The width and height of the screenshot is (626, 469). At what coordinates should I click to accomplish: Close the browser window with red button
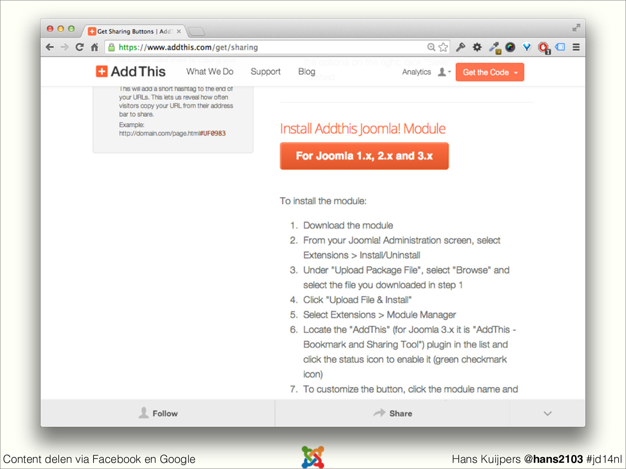click(x=50, y=29)
